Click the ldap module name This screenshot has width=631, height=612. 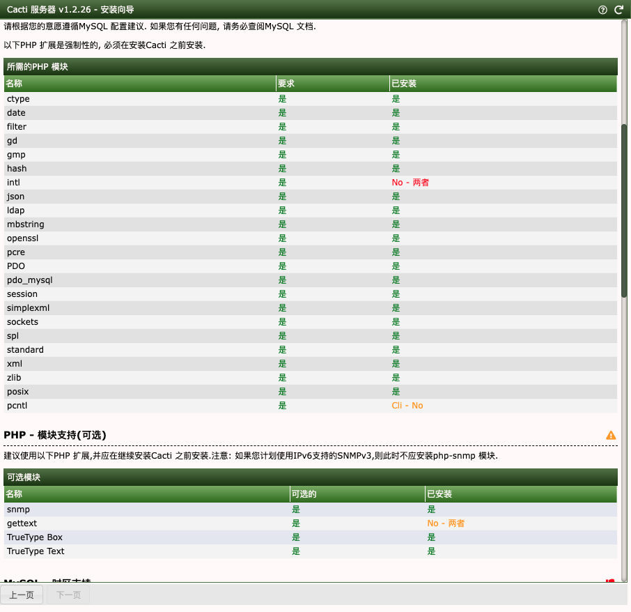[x=16, y=211]
